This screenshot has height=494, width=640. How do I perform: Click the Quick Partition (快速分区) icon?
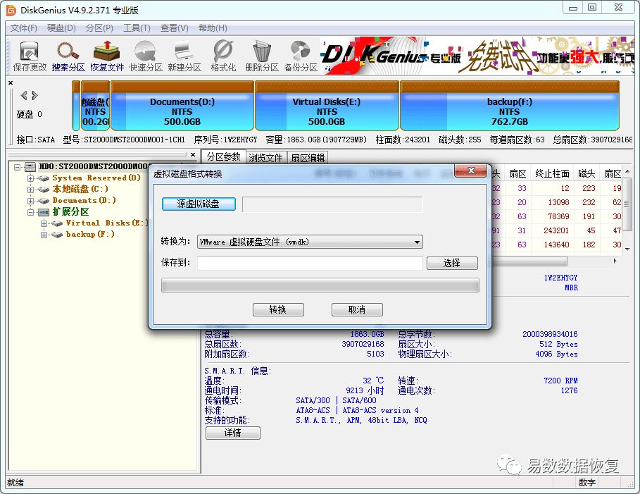click(146, 56)
